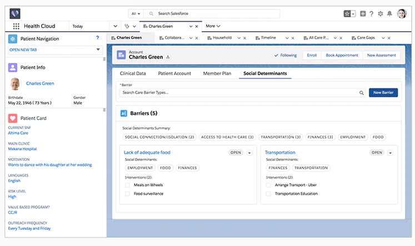Switch to the Member Plan tab

tap(217, 73)
